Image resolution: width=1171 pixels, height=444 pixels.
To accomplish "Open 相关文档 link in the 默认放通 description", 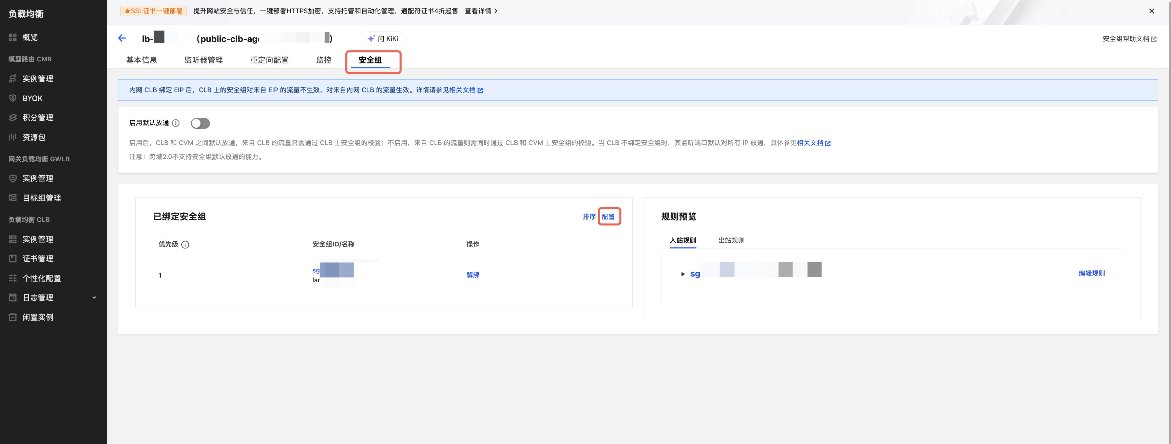I will [813, 143].
